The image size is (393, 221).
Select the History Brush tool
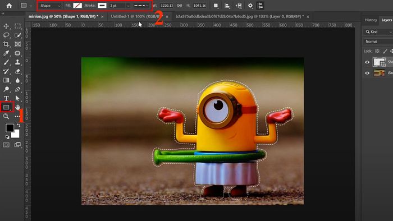[x=6, y=71]
